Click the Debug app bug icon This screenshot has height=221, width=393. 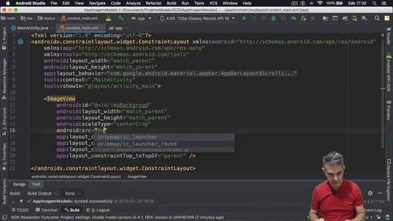pyautogui.click(x=273, y=18)
